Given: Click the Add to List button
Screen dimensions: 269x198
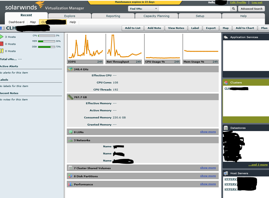Looking at the screenshot, I should coord(133,28).
